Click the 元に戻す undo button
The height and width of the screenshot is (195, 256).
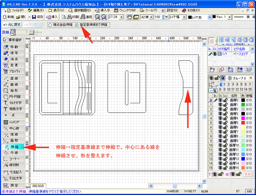point(12,25)
